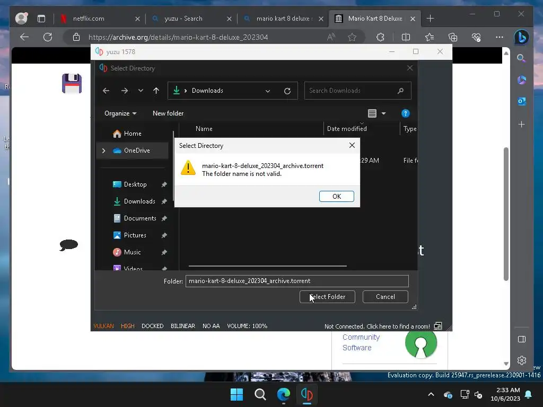Switch to the yuzu - Search tab
The height and width of the screenshot is (407, 543).
[x=192, y=19]
